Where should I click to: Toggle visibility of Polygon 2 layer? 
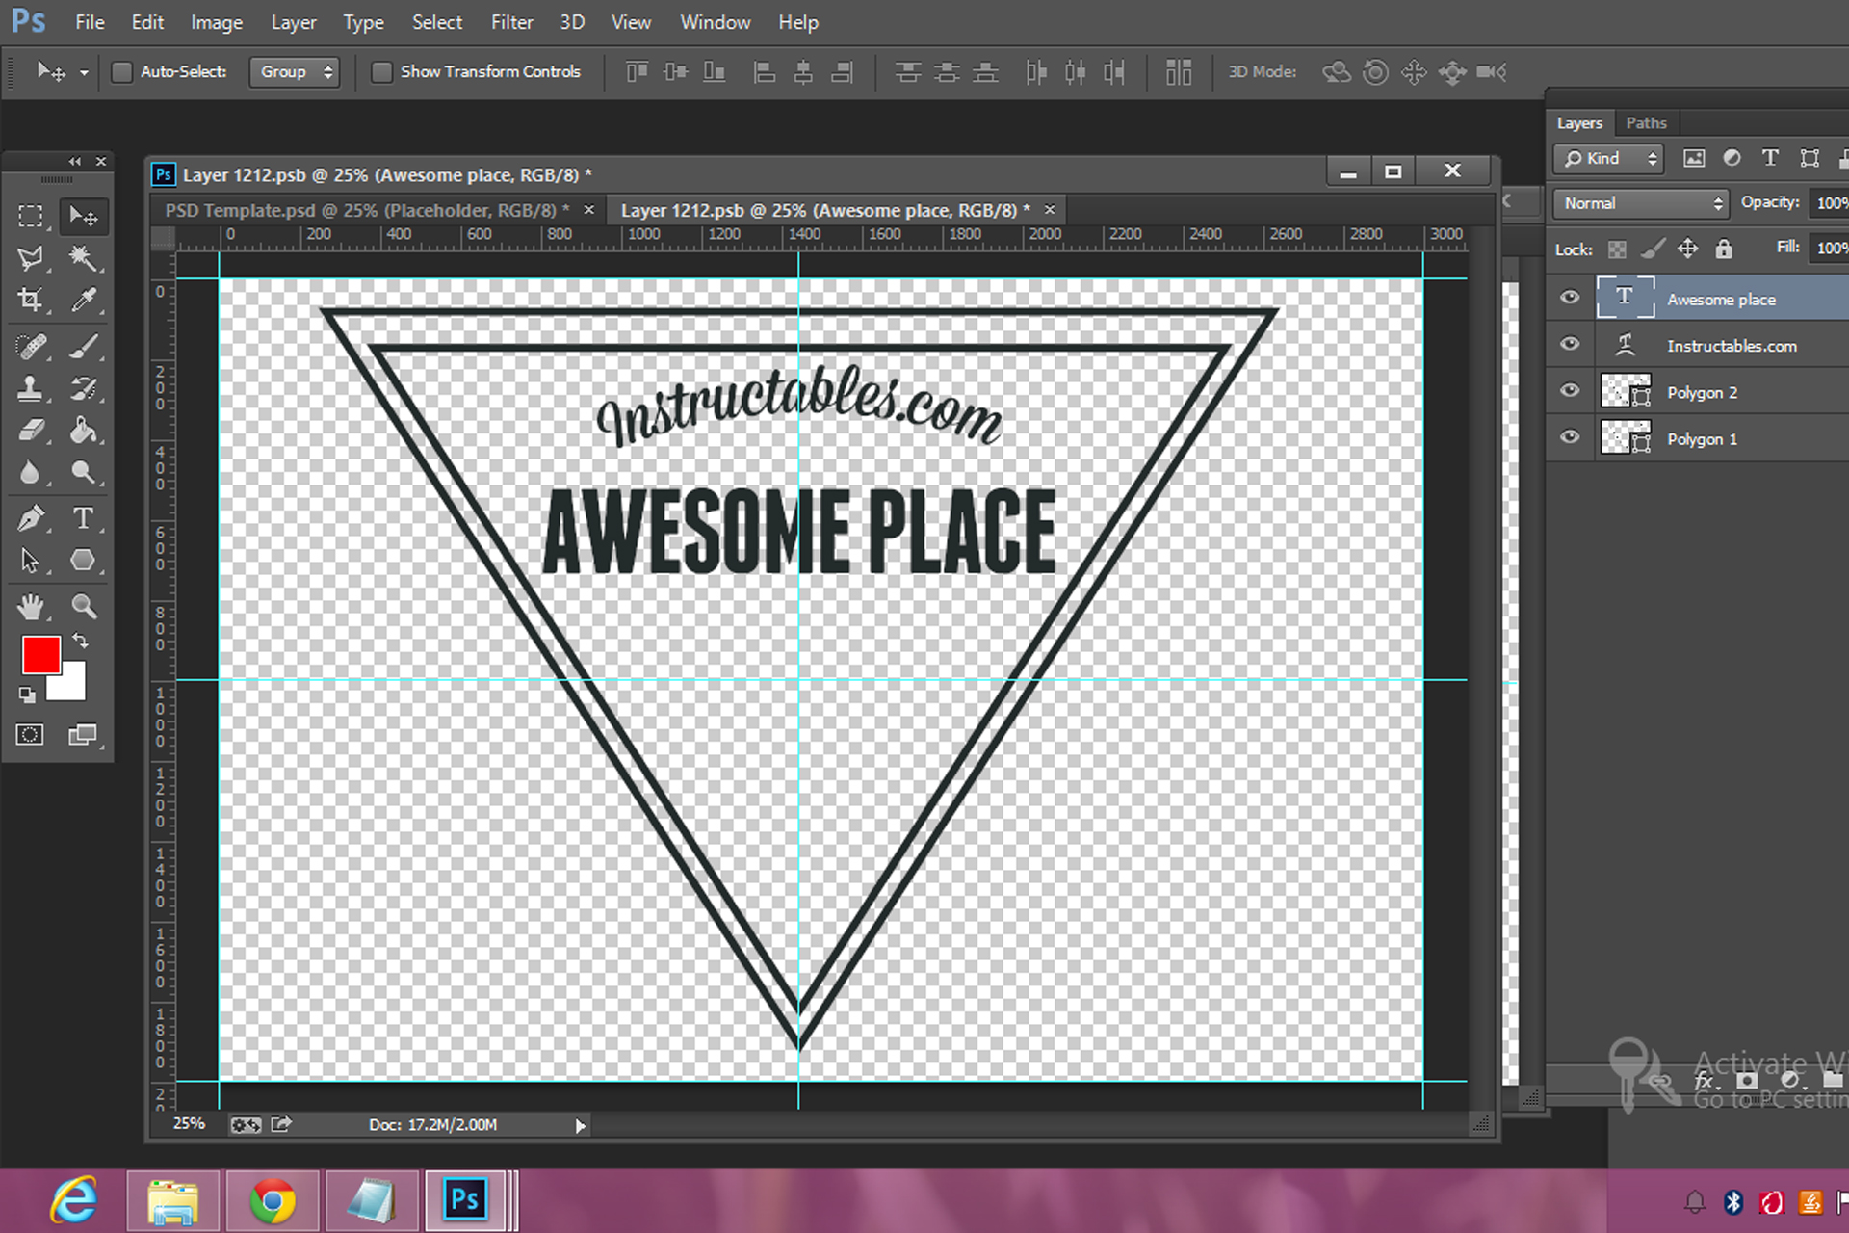point(1570,390)
